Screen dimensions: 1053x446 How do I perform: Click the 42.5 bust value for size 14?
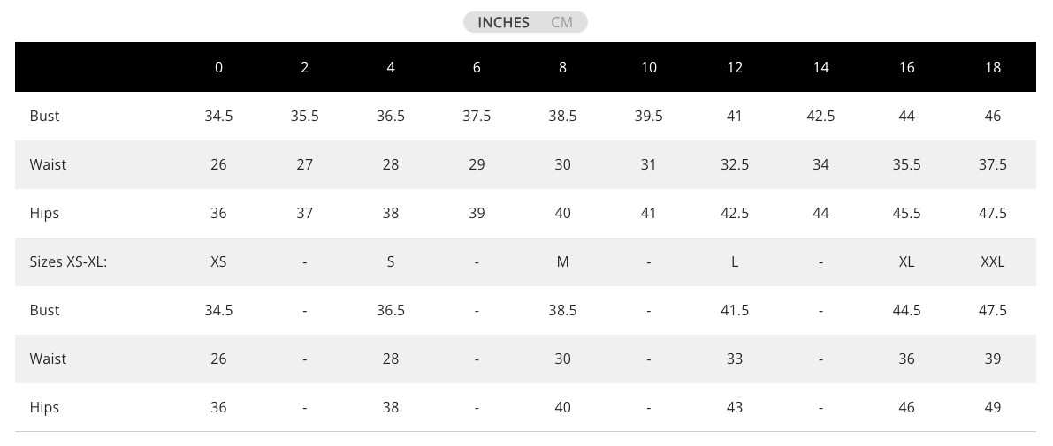820,116
